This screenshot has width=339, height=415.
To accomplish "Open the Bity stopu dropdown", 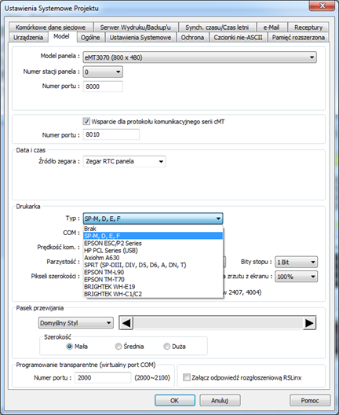I will click(x=296, y=262).
